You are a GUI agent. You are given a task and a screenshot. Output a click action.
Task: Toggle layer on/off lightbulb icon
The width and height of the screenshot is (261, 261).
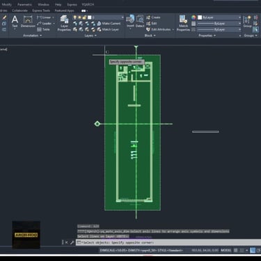tap(75, 17)
